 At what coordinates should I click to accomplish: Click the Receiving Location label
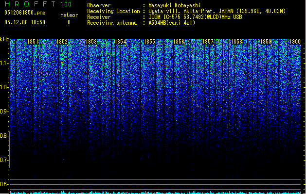coord(113,11)
